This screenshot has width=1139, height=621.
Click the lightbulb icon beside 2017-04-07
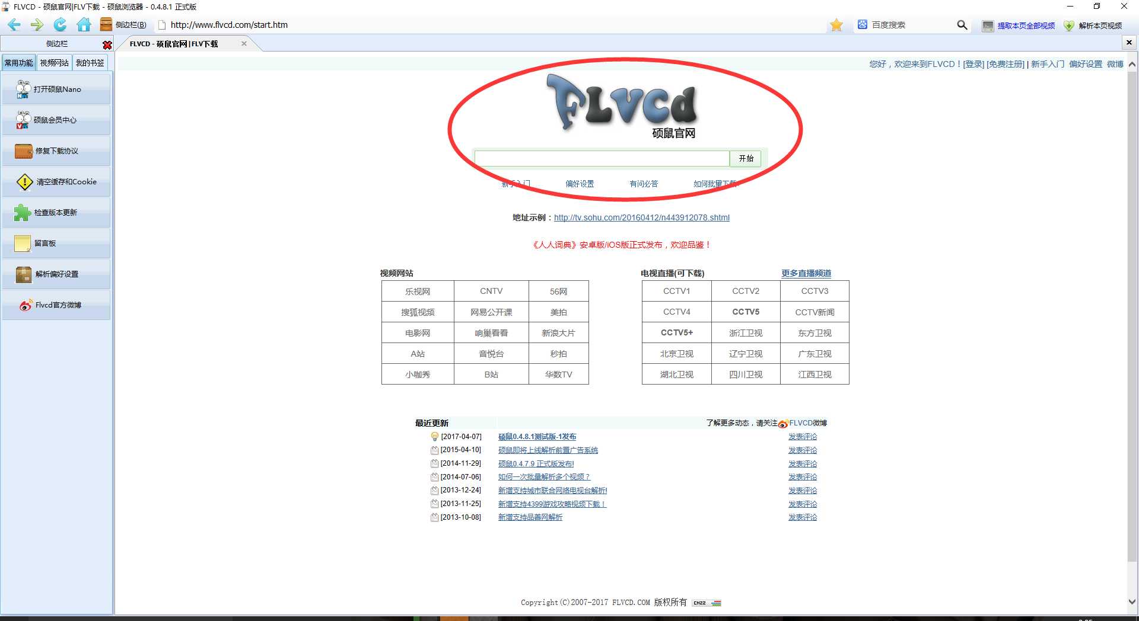coord(435,437)
